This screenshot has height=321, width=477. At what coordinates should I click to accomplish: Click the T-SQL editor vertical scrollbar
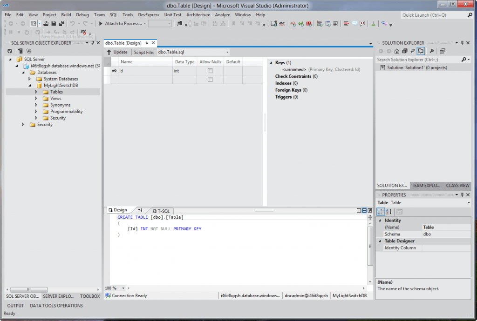(370, 246)
